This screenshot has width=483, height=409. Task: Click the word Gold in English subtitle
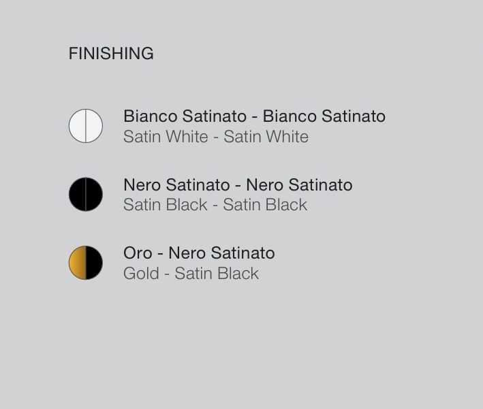pos(141,274)
